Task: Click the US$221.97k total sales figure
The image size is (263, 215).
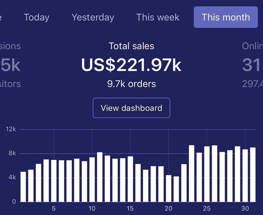Action: click(x=131, y=65)
